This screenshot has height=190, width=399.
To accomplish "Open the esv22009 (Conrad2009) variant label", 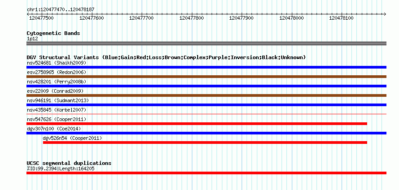I will click(55, 91).
